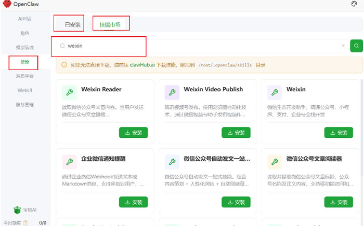This screenshot has width=364, height=226.
Task: Open 服务管理 in the sidebar
Action: [x=24, y=105]
